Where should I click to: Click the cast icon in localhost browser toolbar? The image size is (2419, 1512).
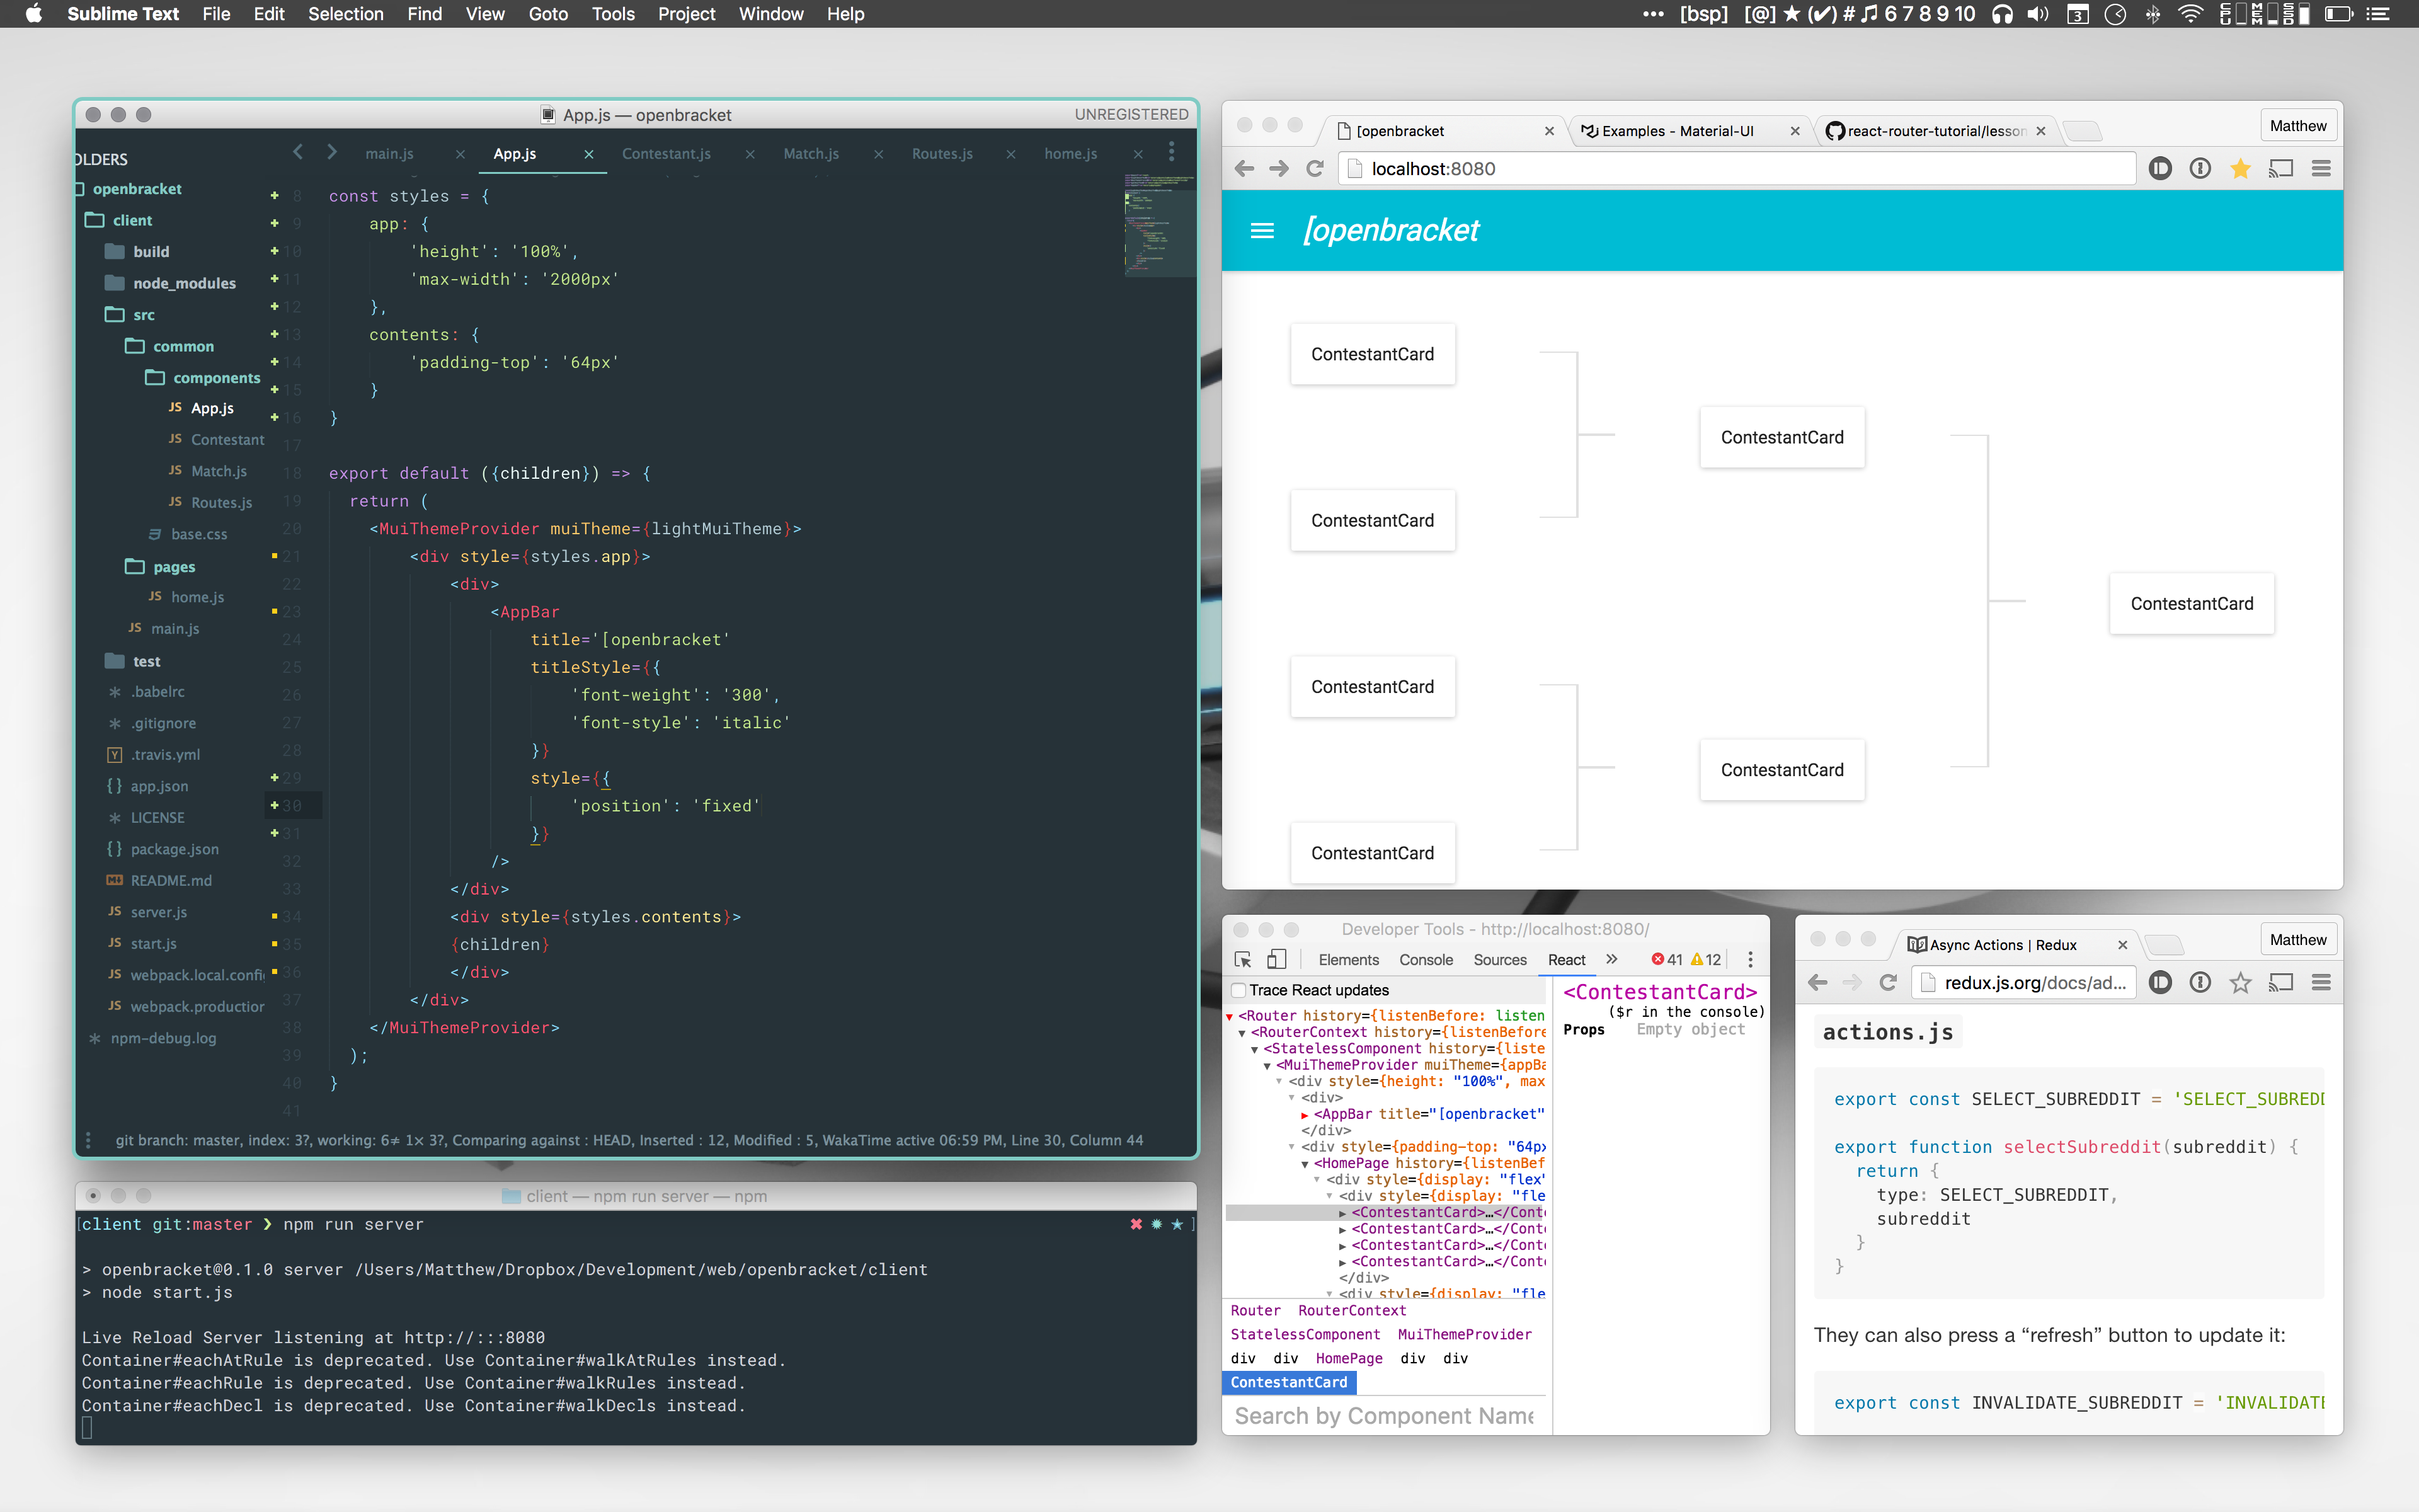2280,169
